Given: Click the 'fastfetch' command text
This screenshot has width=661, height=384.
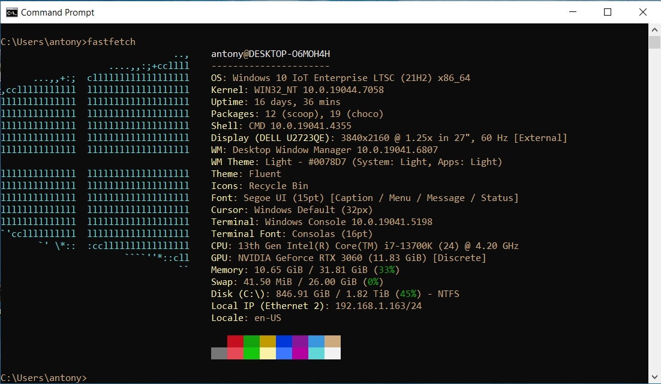Looking at the screenshot, I should (x=112, y=42).
